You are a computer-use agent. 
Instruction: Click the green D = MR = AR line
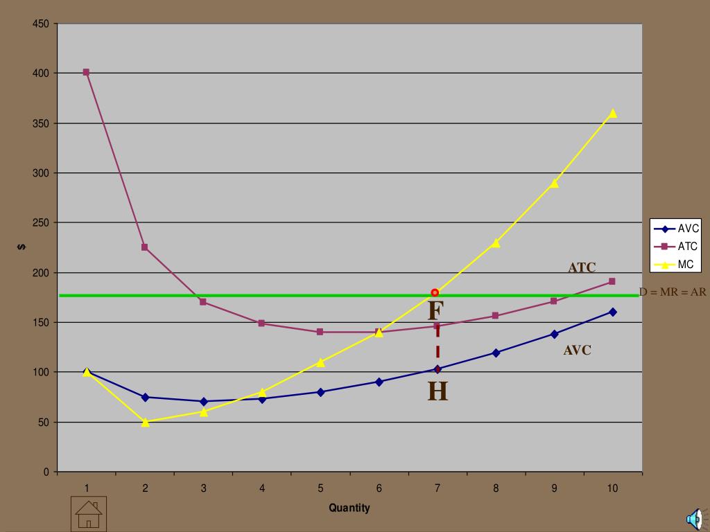pyautogui.click(x=349, y=296)
